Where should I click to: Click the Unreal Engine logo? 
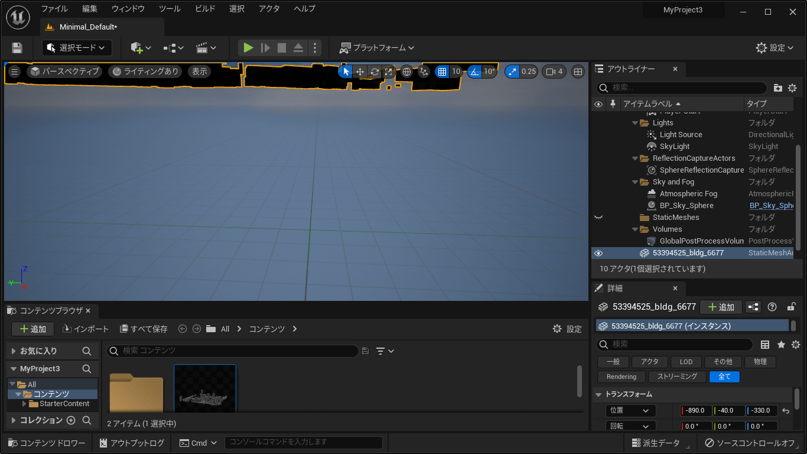click(18, 17)
